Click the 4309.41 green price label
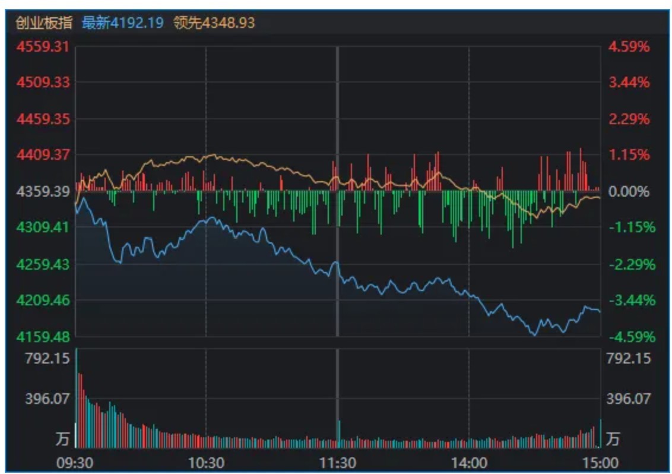This screenshot has height=474, width=672. click(43, 227)
